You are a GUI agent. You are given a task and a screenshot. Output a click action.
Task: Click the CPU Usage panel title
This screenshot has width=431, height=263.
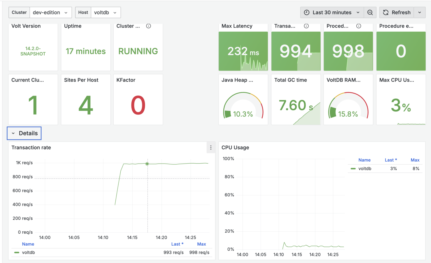235,147
